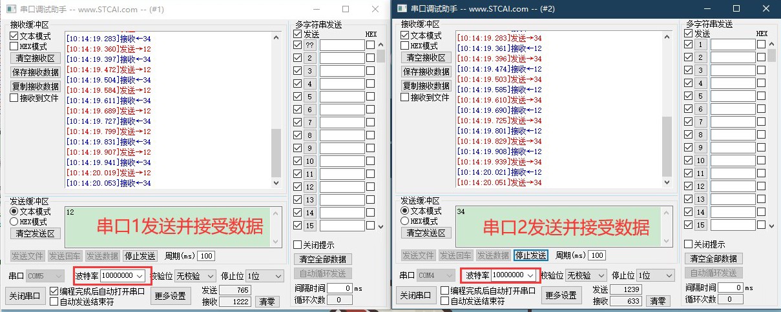Viewport: 781px width, 312px height.
Task: Click multi-string send button 12 in window #2
Action: [x=701, y=186]
